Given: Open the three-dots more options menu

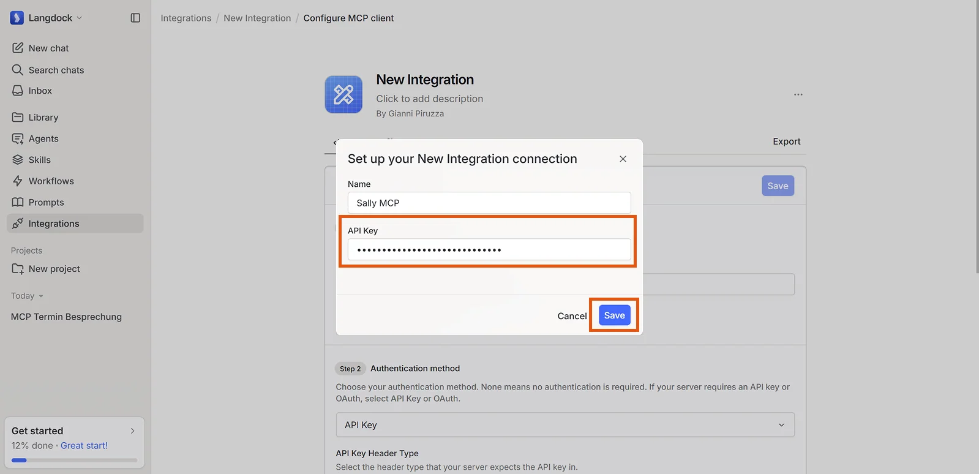Looking at the screenshot, I should point(798,94).
